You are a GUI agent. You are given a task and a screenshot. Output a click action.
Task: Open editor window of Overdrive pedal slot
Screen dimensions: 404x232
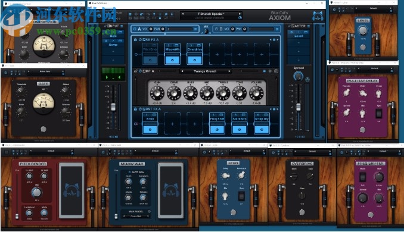pos(198,45)
